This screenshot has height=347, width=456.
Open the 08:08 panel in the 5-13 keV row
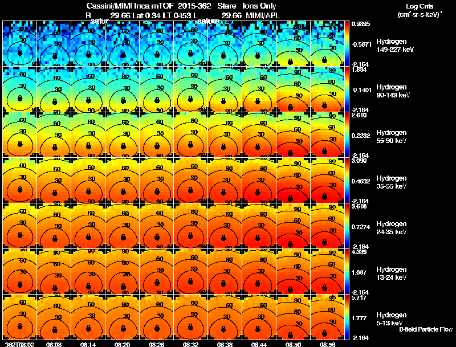(x=54, y=317)
